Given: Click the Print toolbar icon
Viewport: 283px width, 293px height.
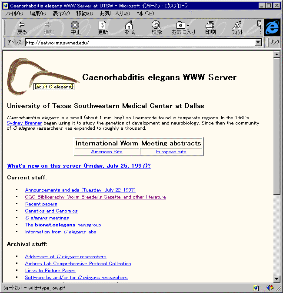Looking at the screenshot, I should click(x=210, y=28).
